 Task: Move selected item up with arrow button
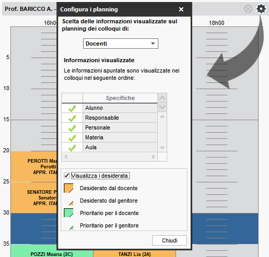coord(163,98)
